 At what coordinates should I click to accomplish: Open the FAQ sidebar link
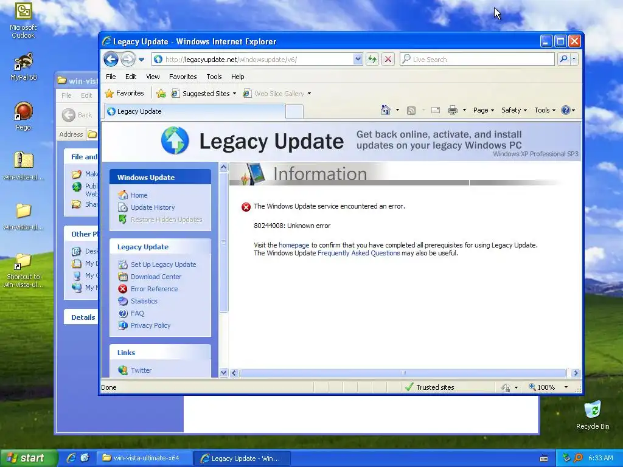[137, 313]
